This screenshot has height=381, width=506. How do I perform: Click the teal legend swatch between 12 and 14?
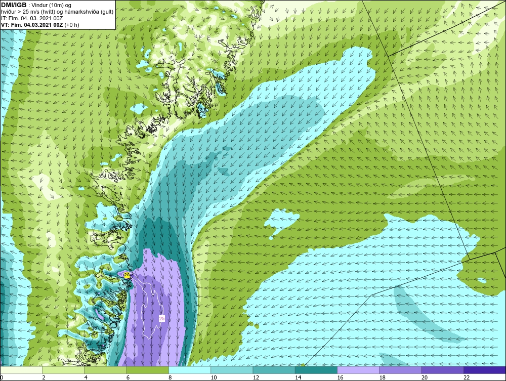[x=274, y=370]
